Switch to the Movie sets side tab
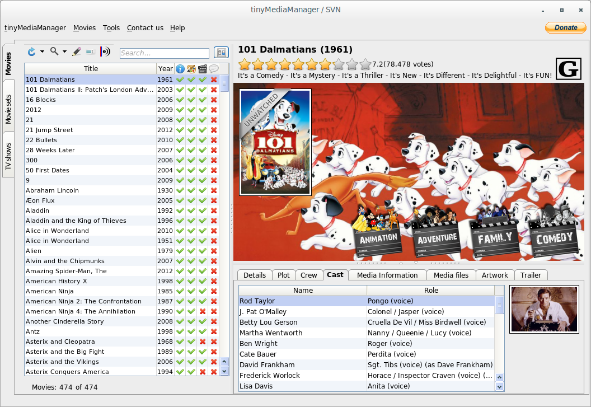This screenshot has width=591, height=407. [8, 109]
